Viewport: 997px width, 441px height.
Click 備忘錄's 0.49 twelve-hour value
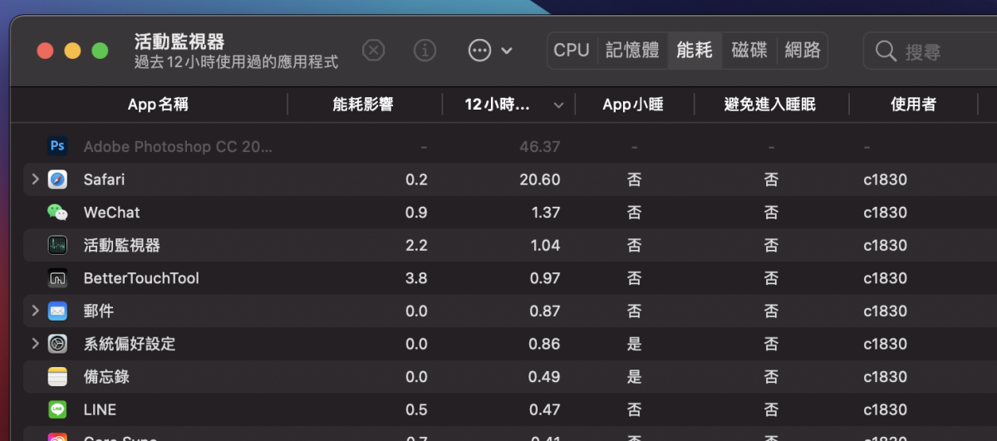(x=545, y=377)
